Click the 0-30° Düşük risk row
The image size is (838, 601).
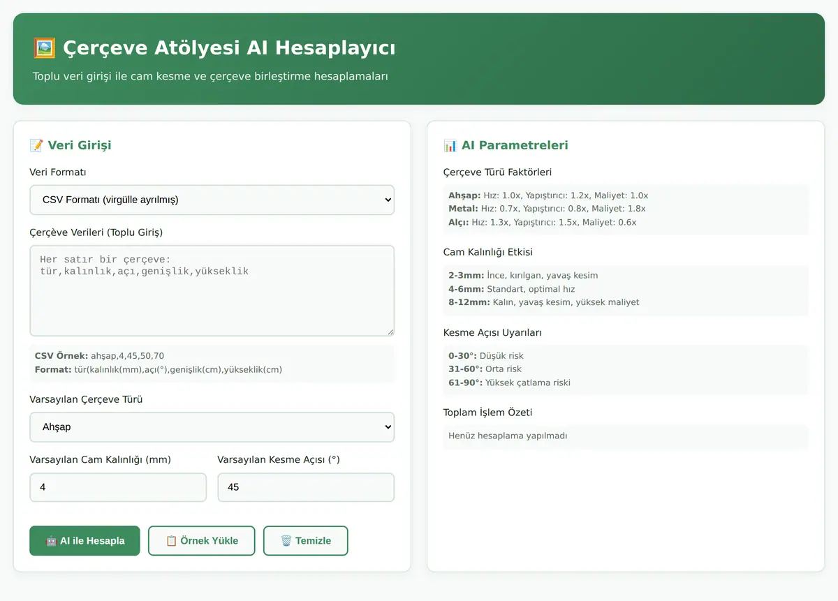tap(486, 356)
